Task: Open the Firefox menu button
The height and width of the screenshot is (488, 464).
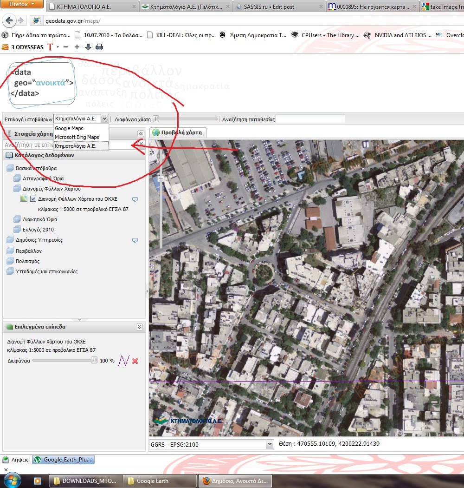Action: point(22,4)
